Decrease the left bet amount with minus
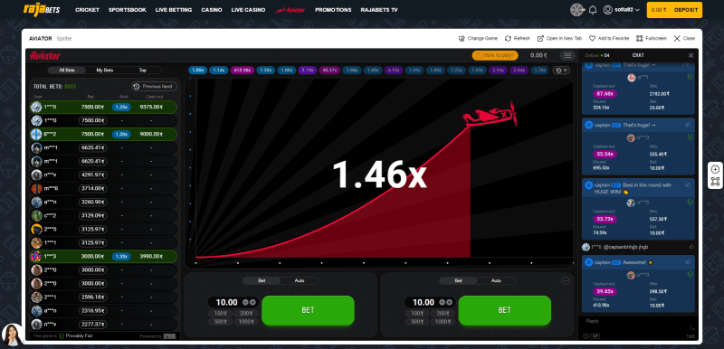Screen dimensions: 724x349 pyautogui.click(x=245, y=302)
